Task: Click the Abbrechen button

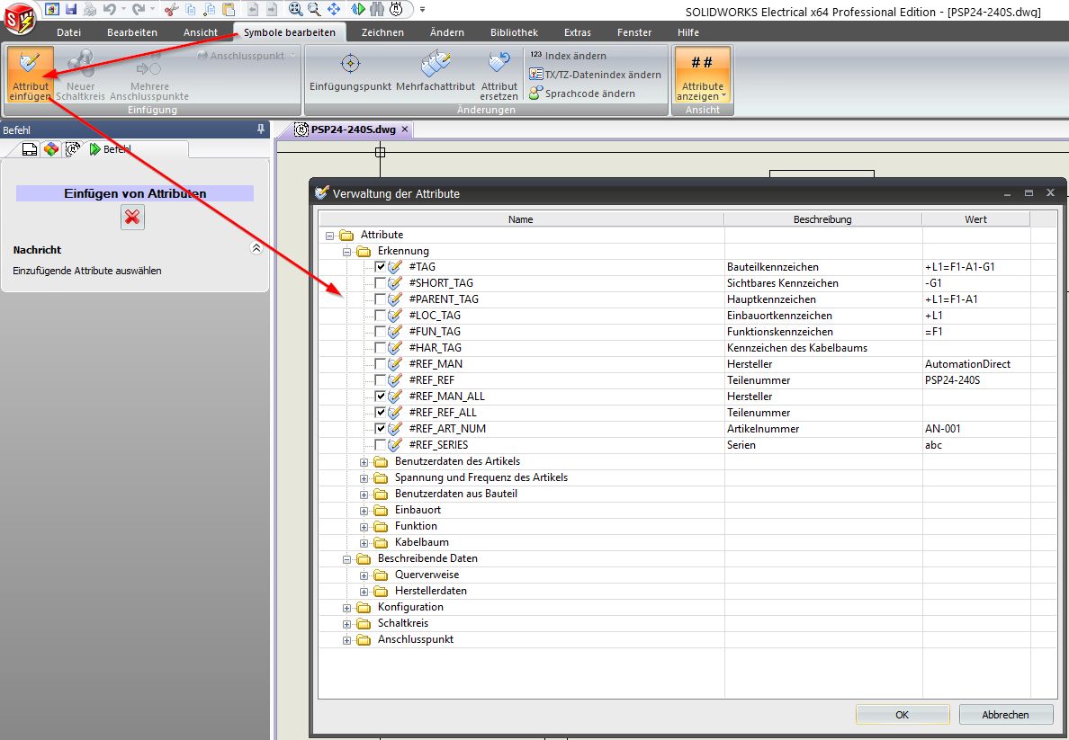Action: click(1005, 715)
